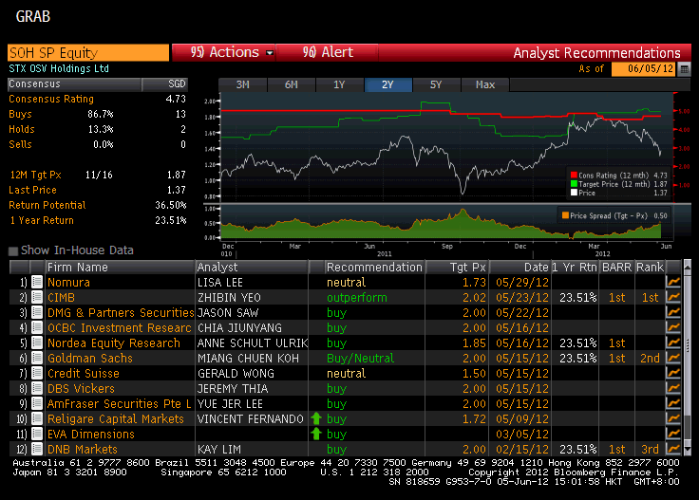
Task: Select the 6M chart range tab
Action: click(292, 84)
